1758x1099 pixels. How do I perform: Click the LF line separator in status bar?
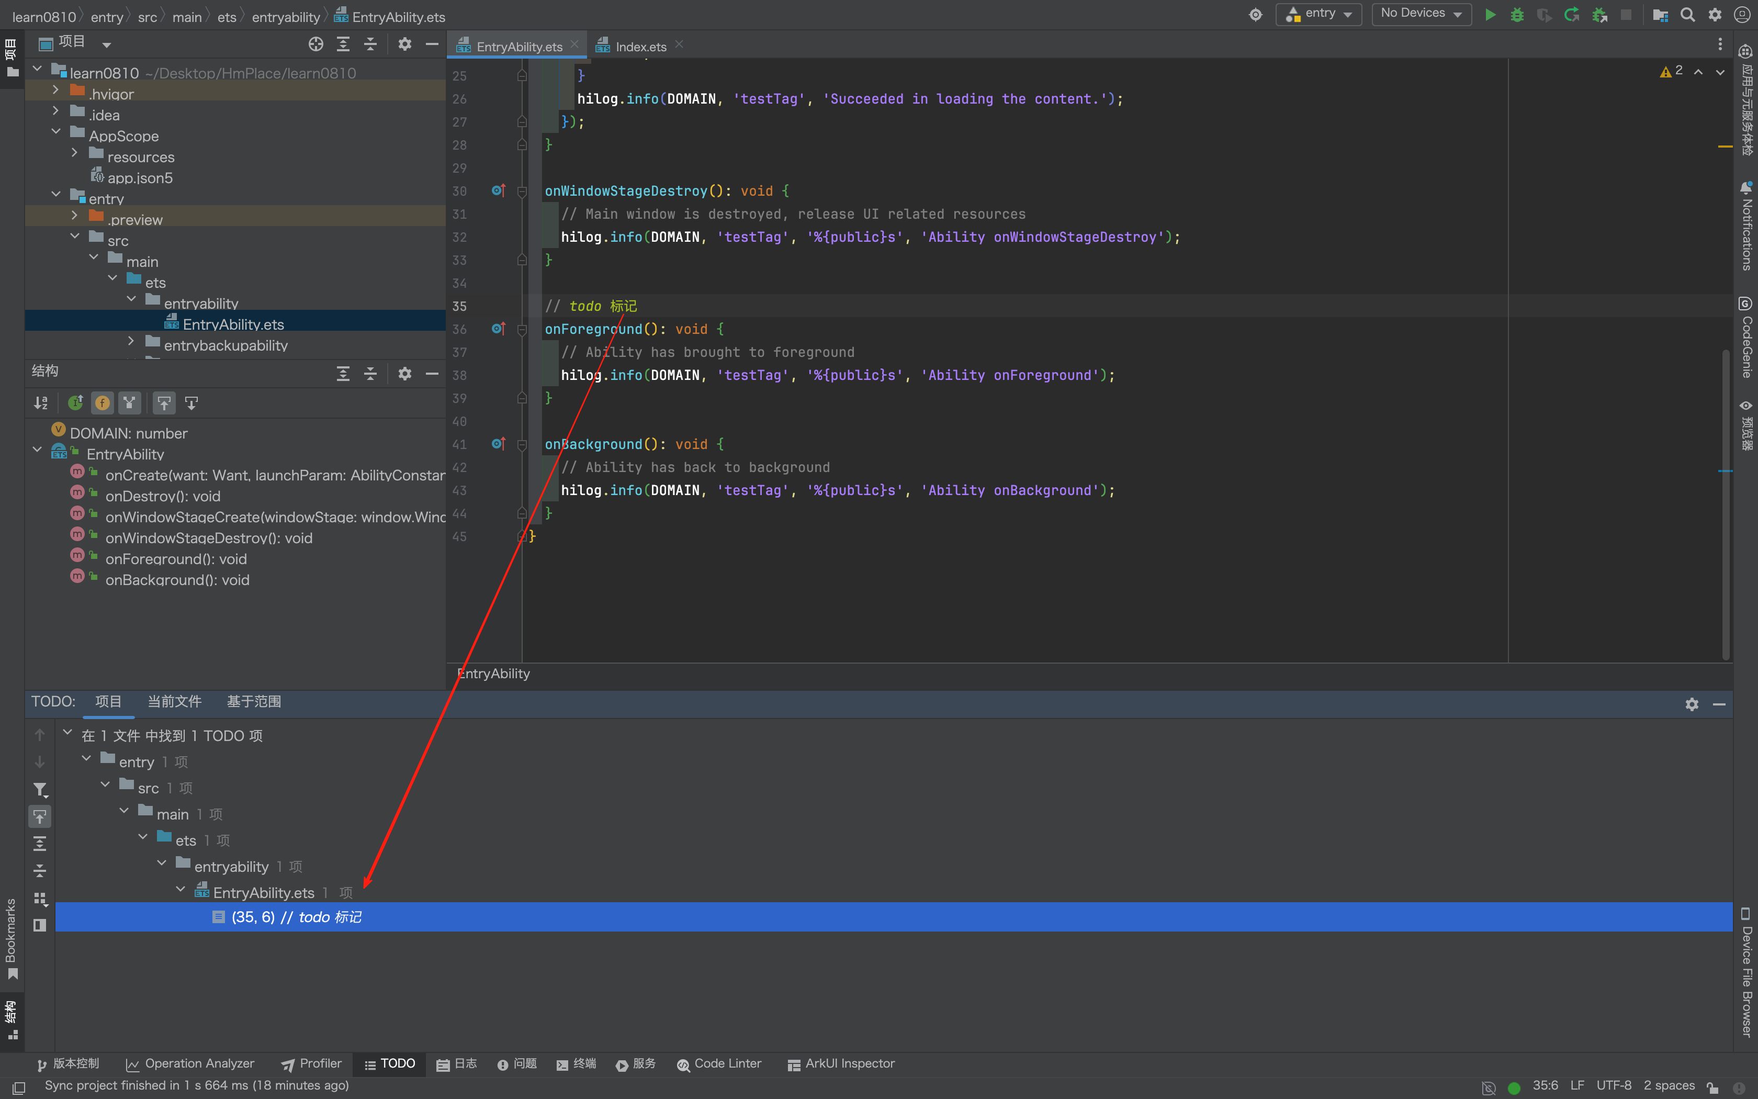[1577, 1085]
